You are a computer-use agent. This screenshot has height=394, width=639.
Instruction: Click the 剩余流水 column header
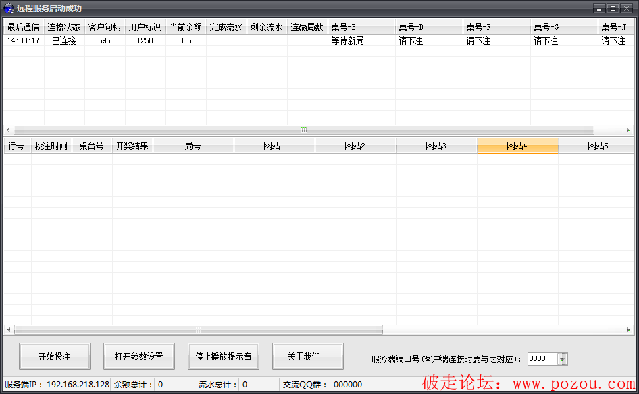[267, 27]
